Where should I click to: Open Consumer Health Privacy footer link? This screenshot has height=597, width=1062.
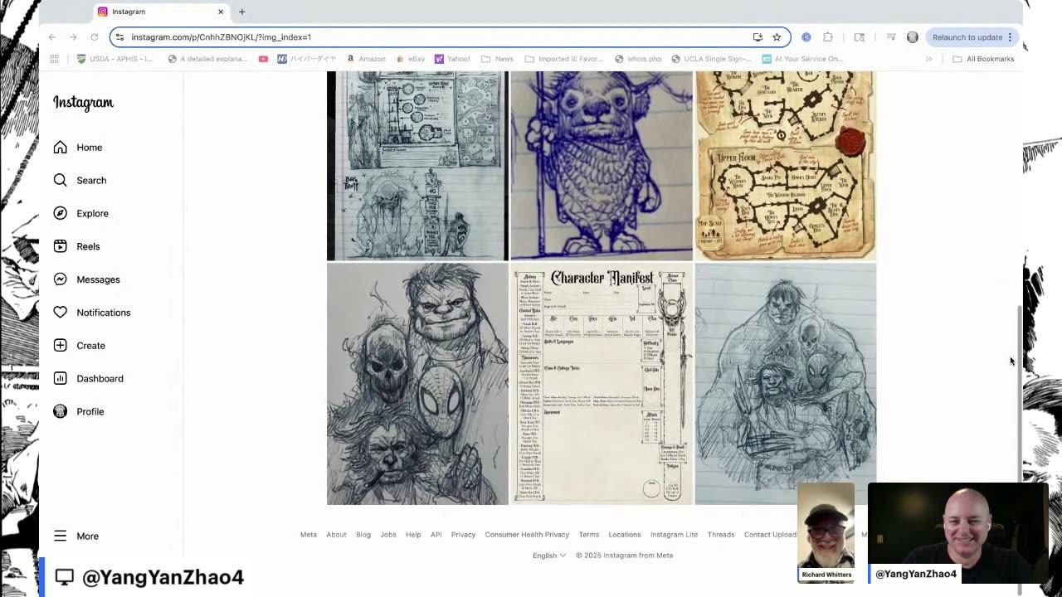[x=527, y=535]
